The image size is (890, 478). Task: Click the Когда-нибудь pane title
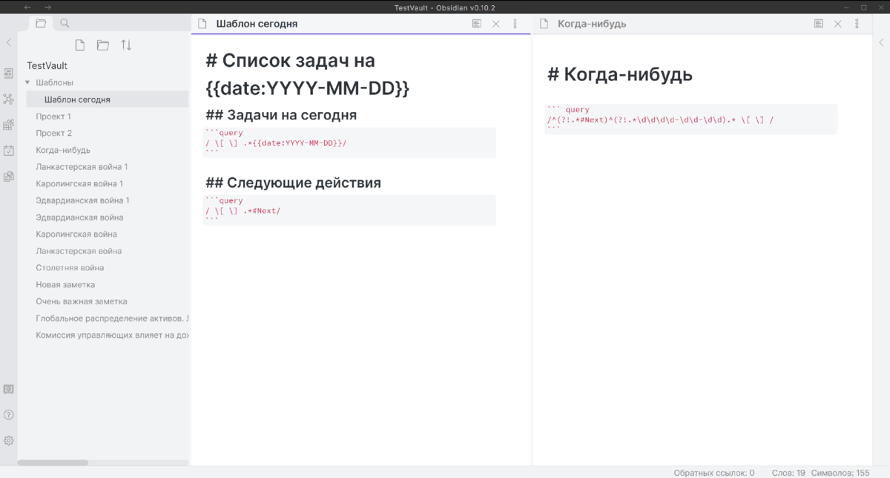(x=592, y=24)
